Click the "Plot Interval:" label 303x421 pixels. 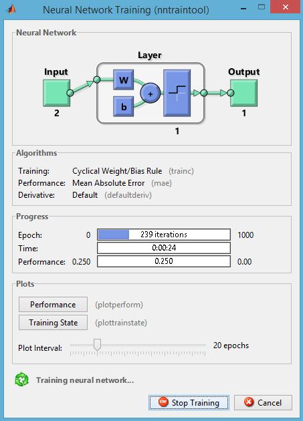(40, 348)
